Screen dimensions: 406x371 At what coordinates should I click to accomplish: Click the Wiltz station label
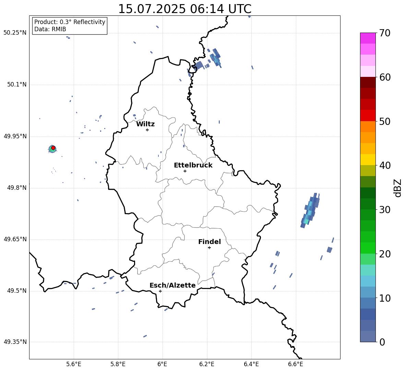(x=145, y=124)
